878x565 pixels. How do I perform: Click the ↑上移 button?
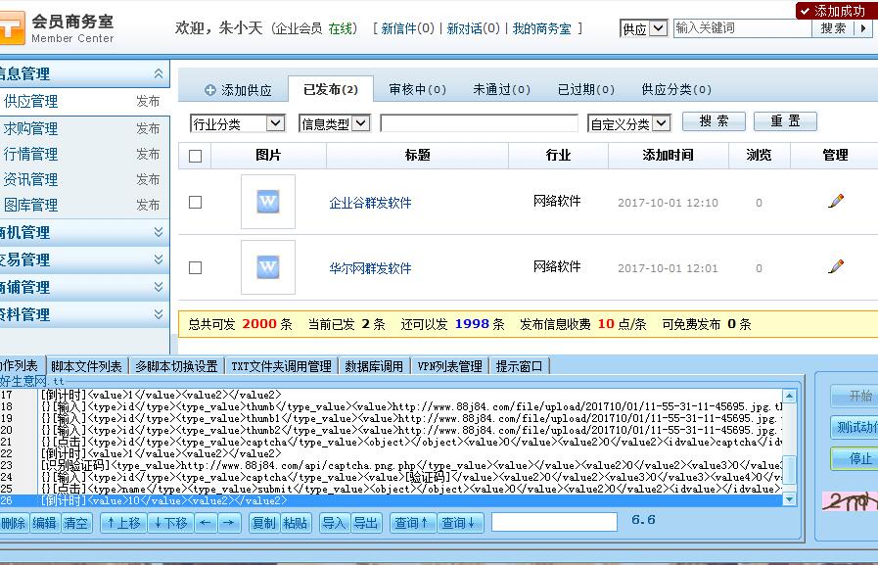[x=123, y=523]
